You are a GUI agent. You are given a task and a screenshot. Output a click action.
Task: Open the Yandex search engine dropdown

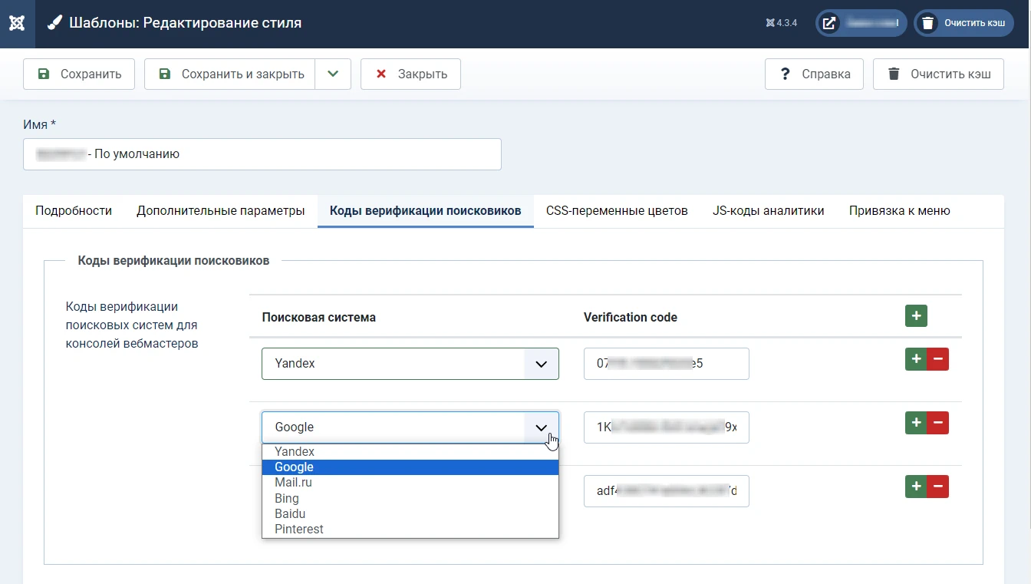click(x=410, y=363)
